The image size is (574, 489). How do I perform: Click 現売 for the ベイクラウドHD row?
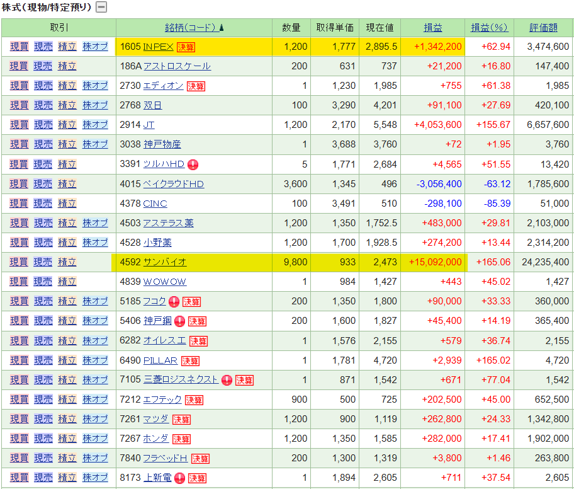43,184
